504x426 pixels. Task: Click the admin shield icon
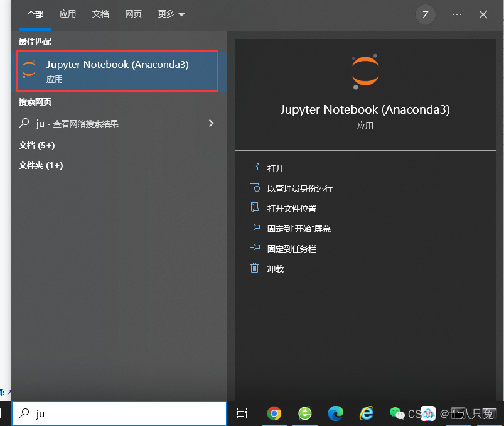(x=255, y=188)
